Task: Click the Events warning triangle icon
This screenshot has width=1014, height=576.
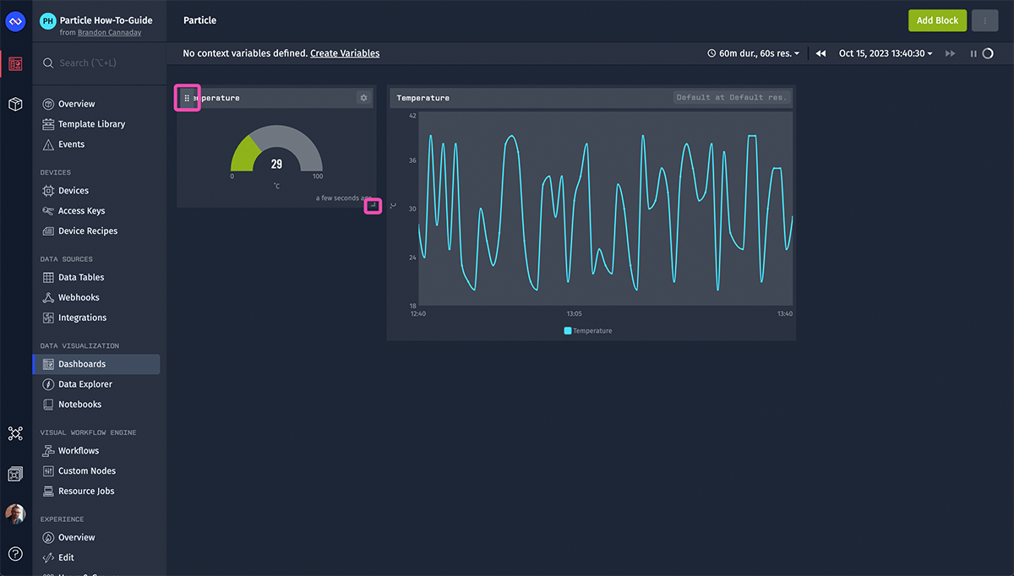Action: pos(48,144)
